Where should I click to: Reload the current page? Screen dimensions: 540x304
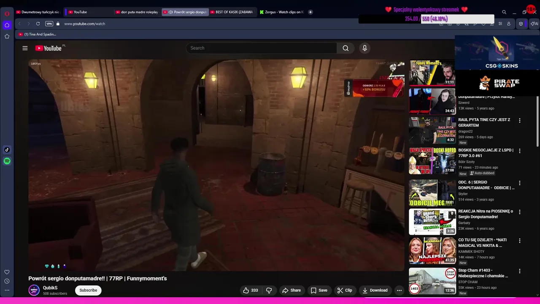click(x=38, y=24)
